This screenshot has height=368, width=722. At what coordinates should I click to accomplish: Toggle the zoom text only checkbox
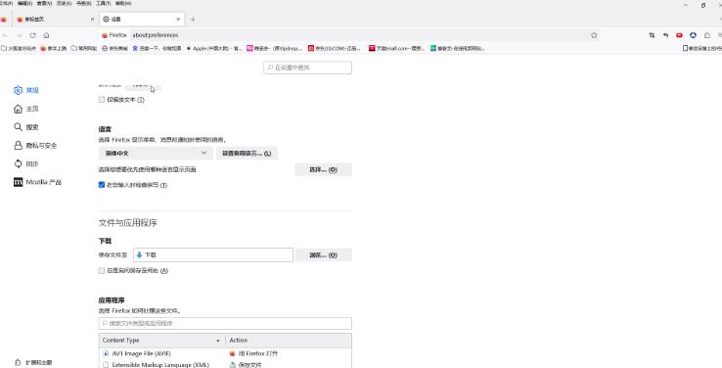click(102, 100)
